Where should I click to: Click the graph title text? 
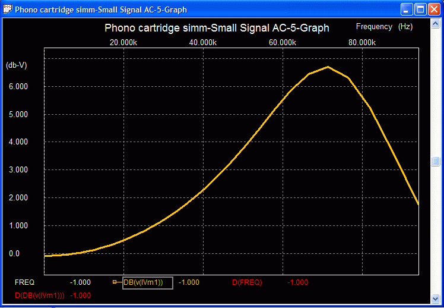click(217, 28)
